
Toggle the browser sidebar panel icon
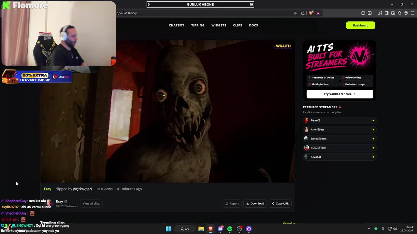pyautogui.click(x=386, y=13)
